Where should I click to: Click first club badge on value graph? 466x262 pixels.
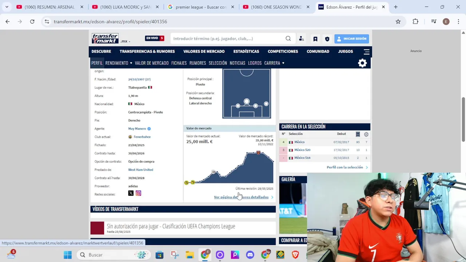tap(186, 182)
